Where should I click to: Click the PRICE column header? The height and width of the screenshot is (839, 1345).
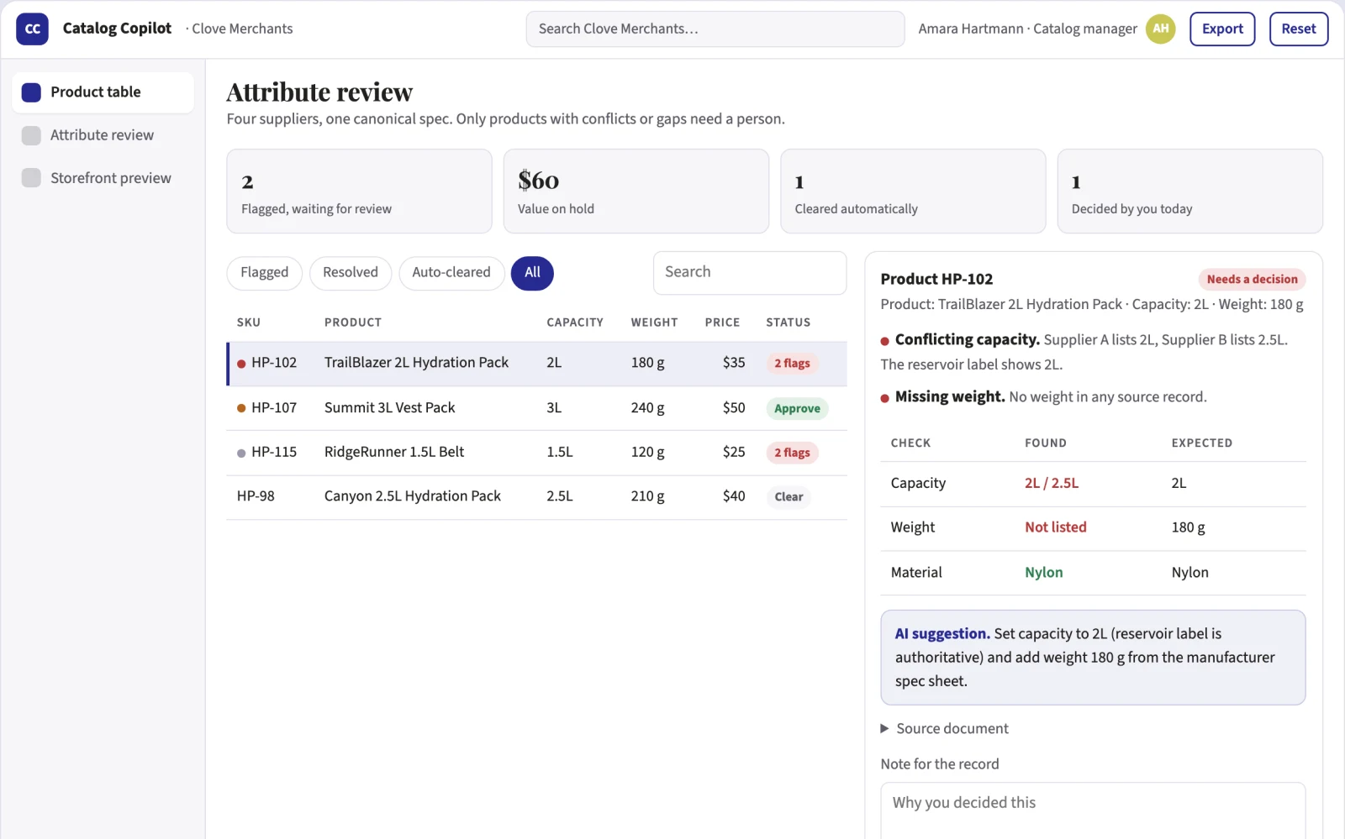click(x=722, y=322)
